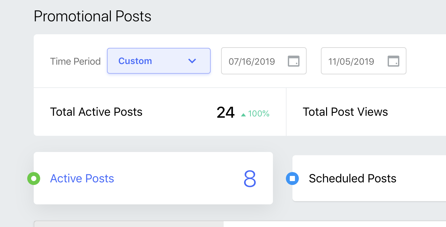Click the start date field 07/16/2019

252,61
